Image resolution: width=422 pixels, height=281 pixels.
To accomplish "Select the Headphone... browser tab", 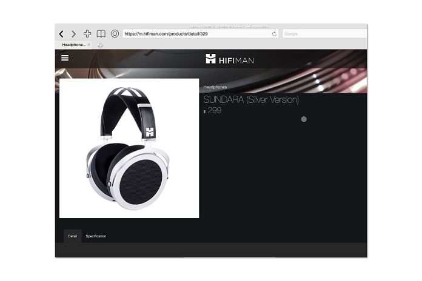I will pos(73,45).
